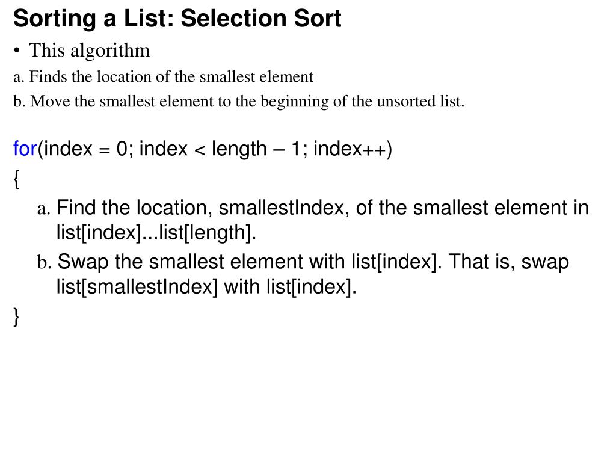Screen dimensions: 616x462
Task: Click the word 'smallestIndex,' in step a
Action: click(x=284, y=208)
